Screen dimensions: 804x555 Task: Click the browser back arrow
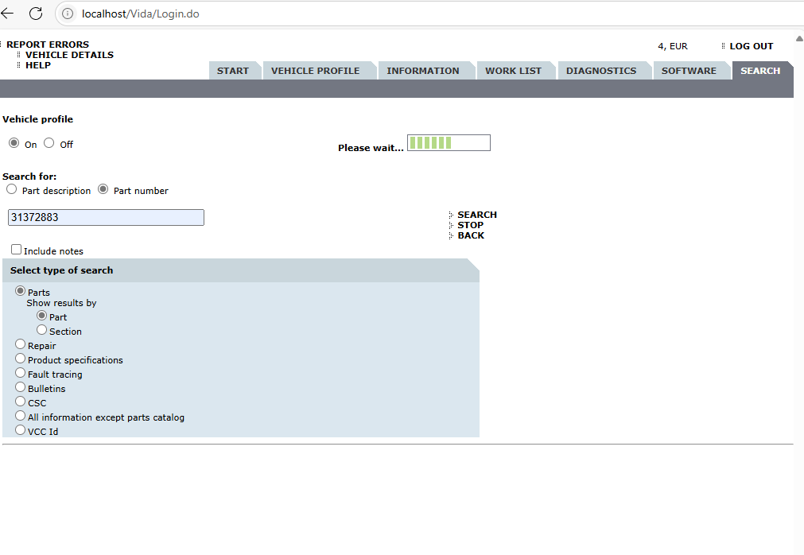point(8,14)
